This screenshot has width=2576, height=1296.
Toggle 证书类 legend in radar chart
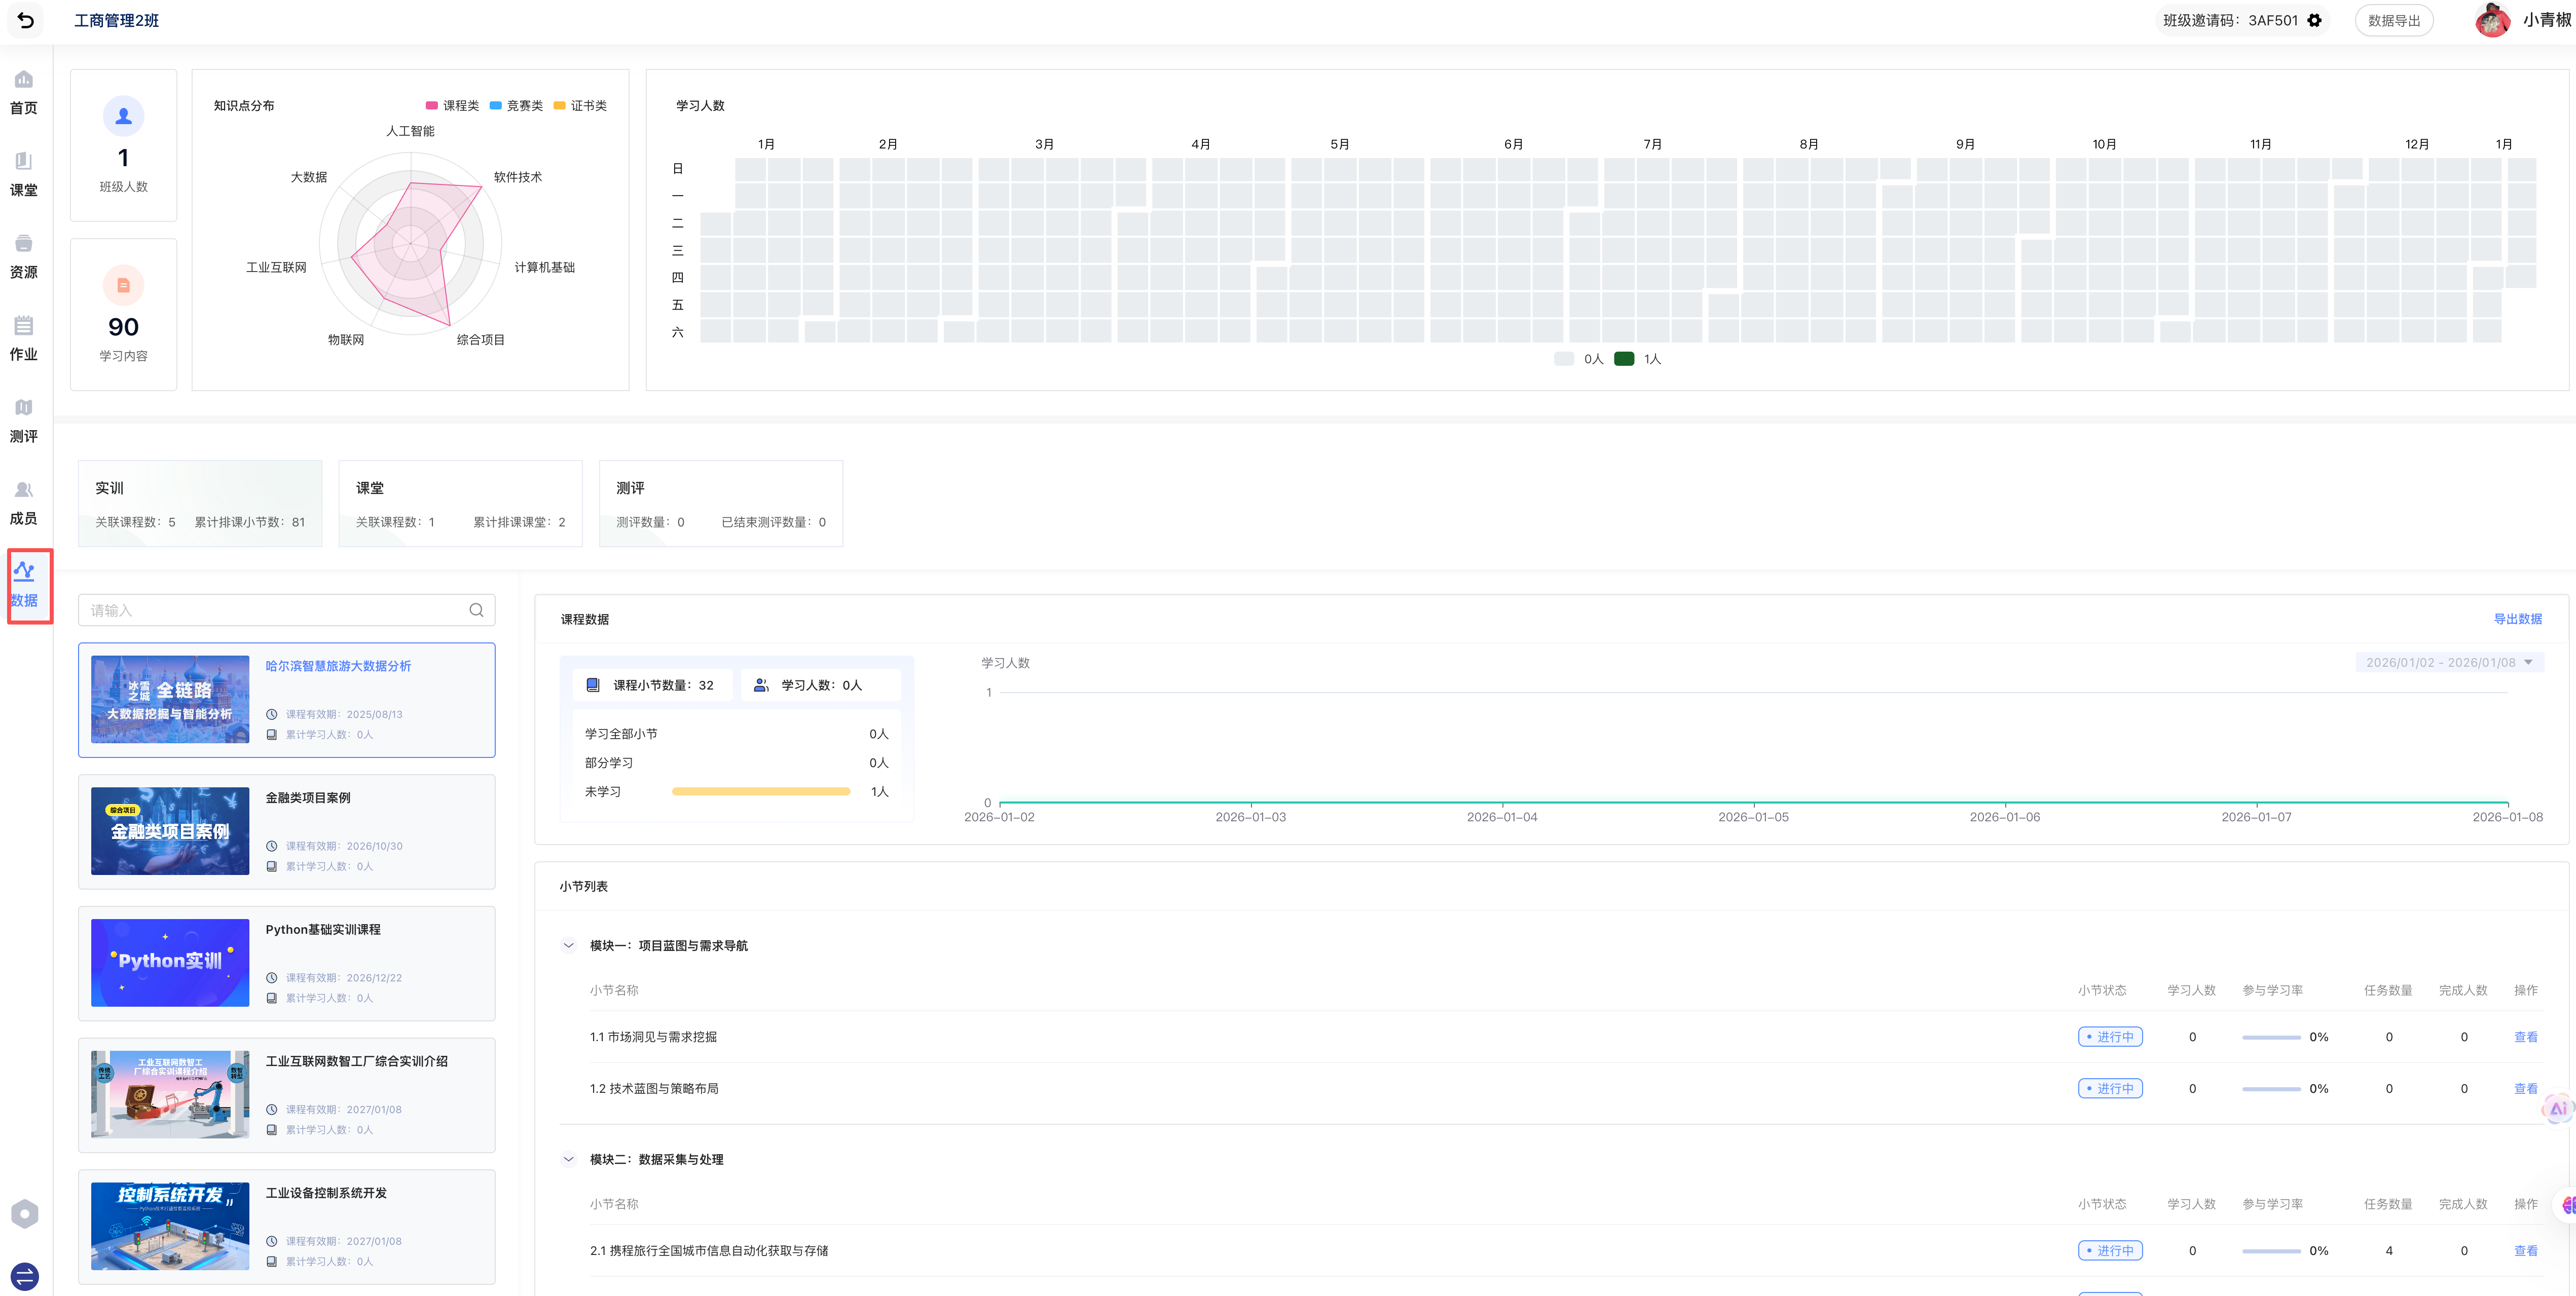click(580, 105)
